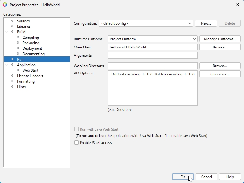Customize the VM Options
244x183 pixels.
[220, 74]
